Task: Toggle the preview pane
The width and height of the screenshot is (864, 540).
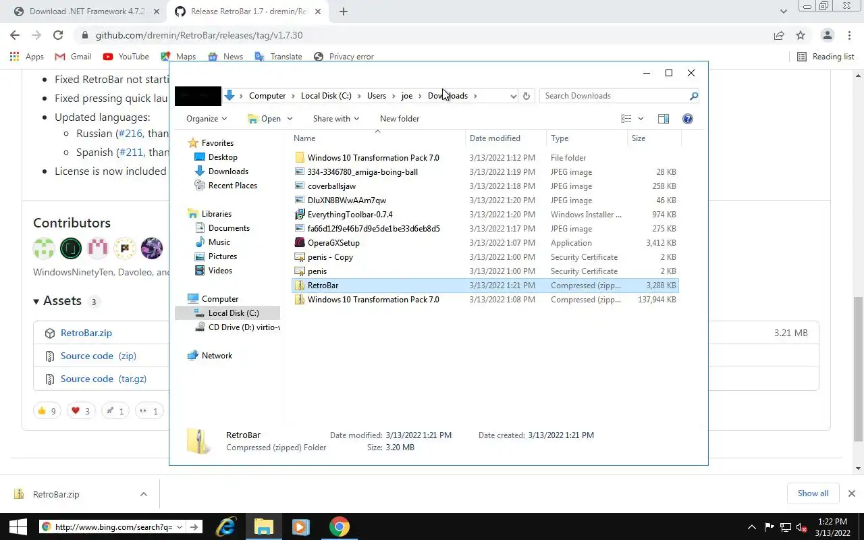Action: coord(664,119)
